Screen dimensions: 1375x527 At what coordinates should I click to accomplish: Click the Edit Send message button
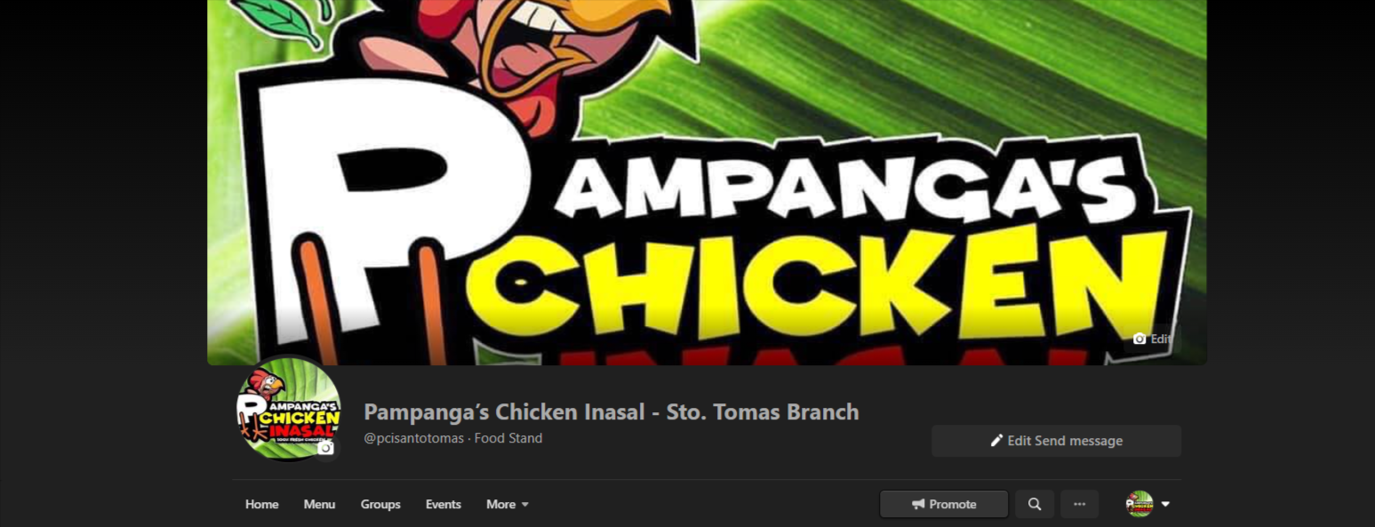coord(1057,441)
